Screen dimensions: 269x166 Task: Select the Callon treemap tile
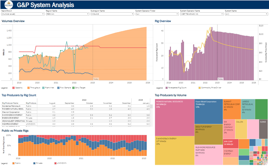[241, 129]
